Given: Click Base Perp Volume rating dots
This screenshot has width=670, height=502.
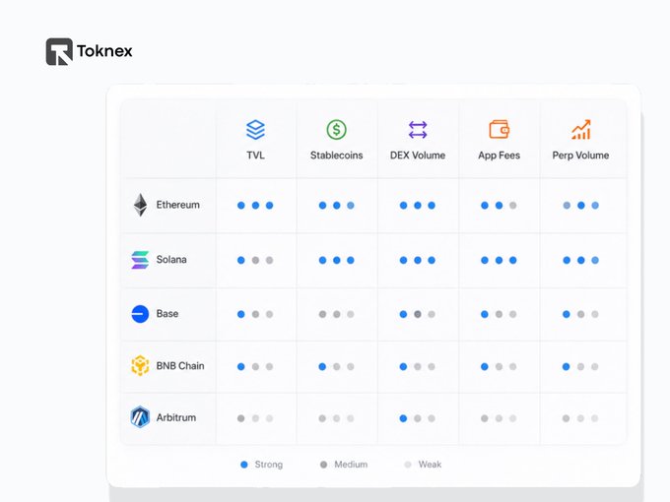Looking at the screenshot, I should 580,314.
